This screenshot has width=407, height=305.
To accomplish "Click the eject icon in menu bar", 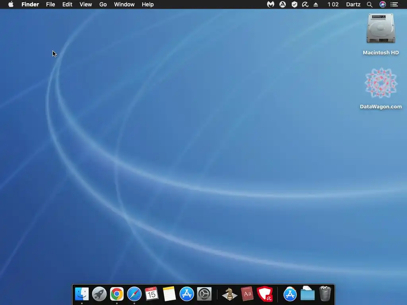I will (316, 4).
